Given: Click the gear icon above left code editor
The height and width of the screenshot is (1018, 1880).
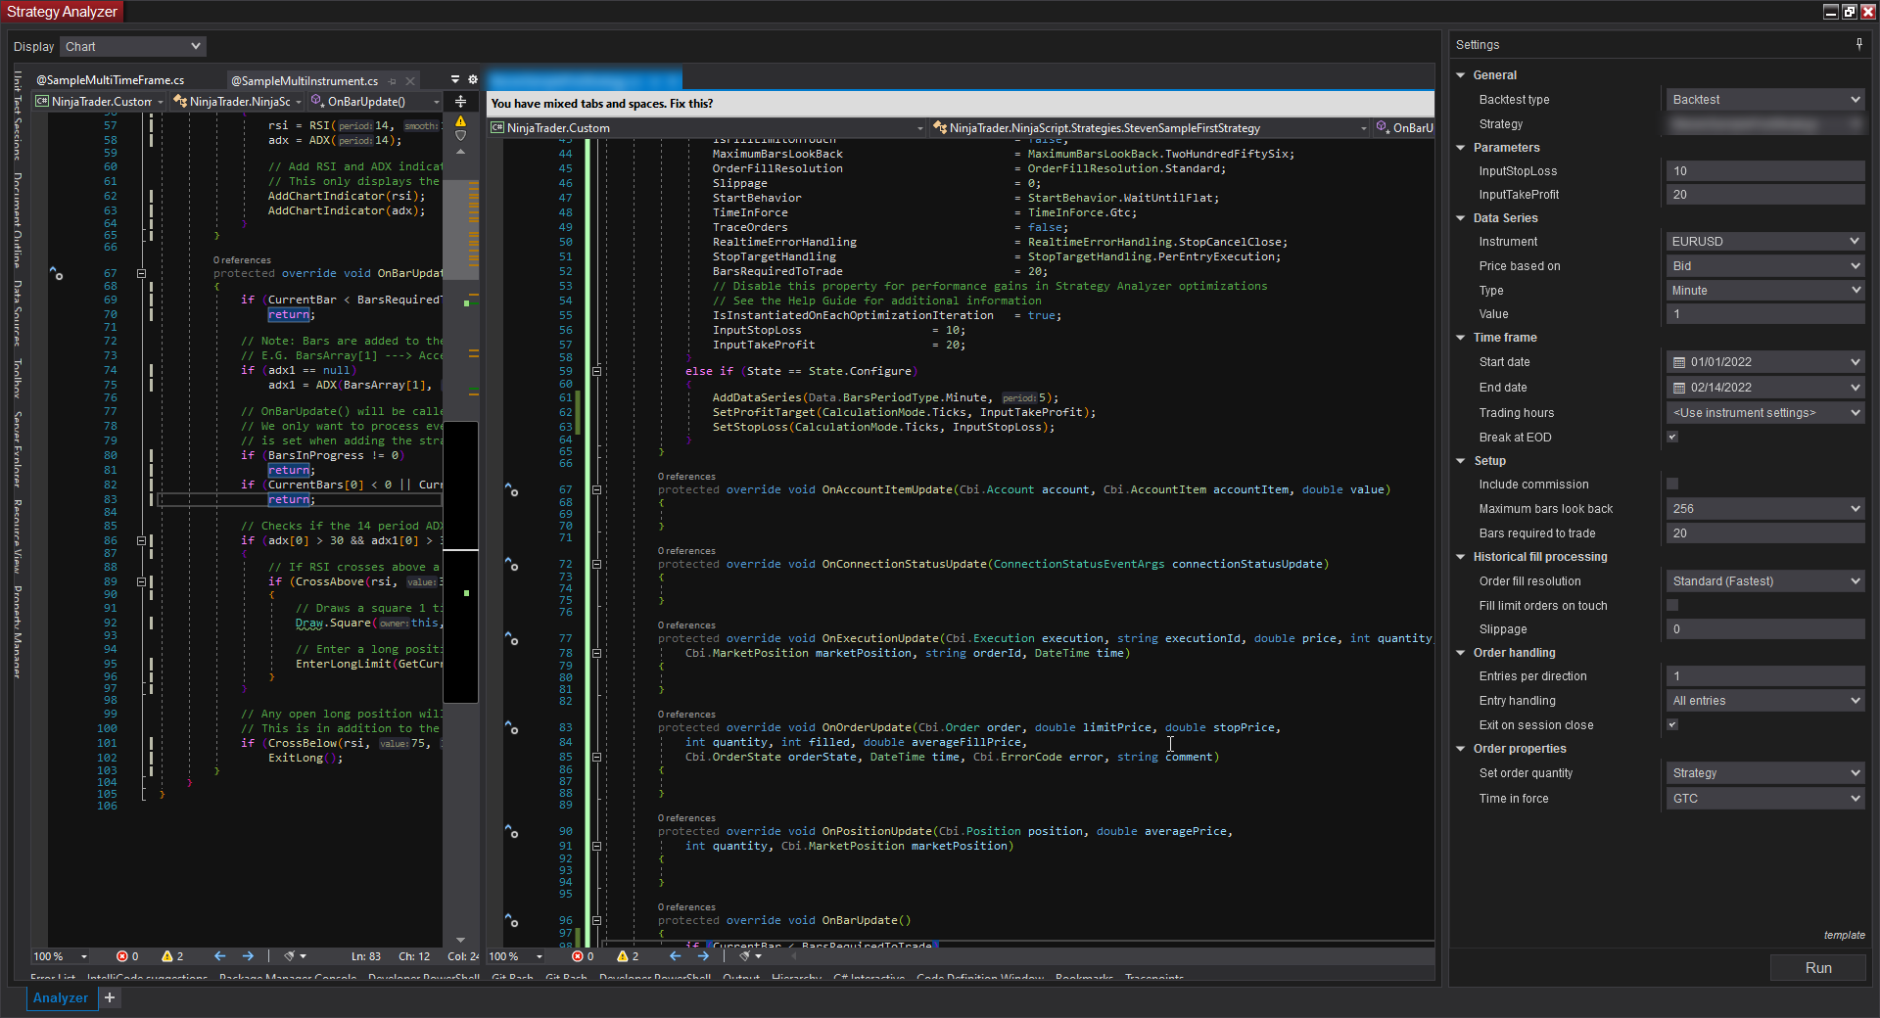Looking at the screenshot, I should click(x=473, y=79).
